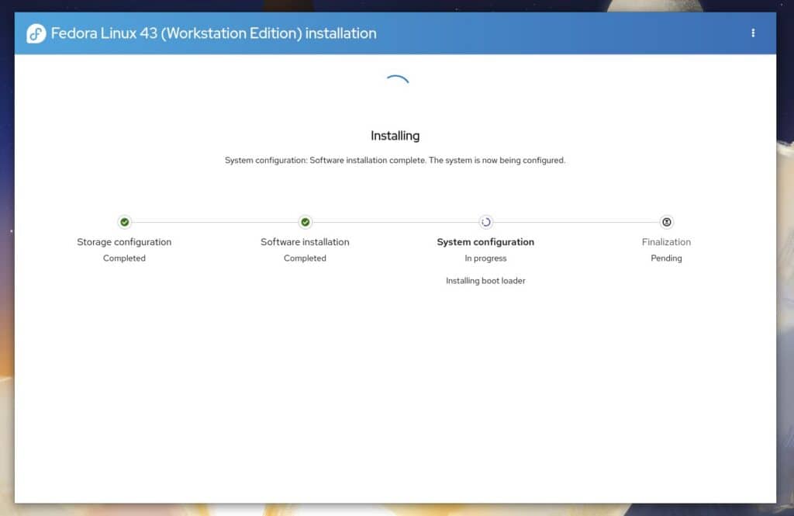Expand the System configuration step details
794x516 pixels.
pos(485,242)
